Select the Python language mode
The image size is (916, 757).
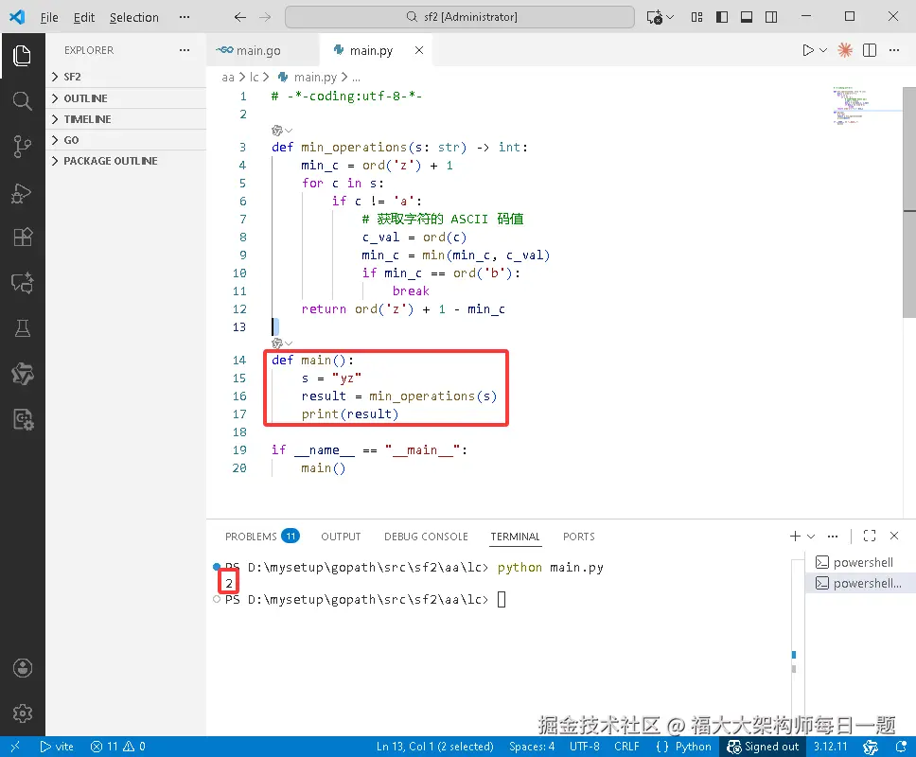click(x=693, y=747)
